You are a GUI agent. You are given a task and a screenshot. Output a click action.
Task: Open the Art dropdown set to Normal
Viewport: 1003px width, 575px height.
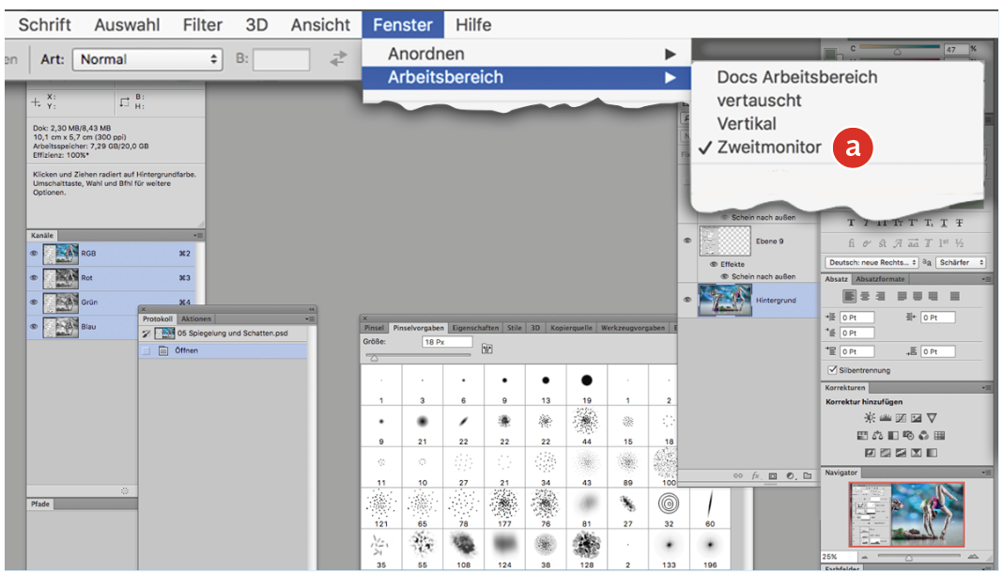coord(147,59)
